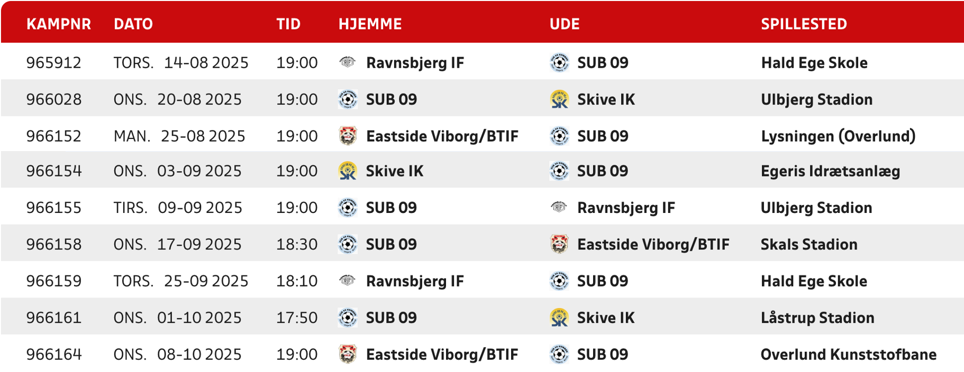Click SUB 09 home logo in match 966161
This screenshot has width=964, height=372.
pyautogui.click(x=348, y=318)
